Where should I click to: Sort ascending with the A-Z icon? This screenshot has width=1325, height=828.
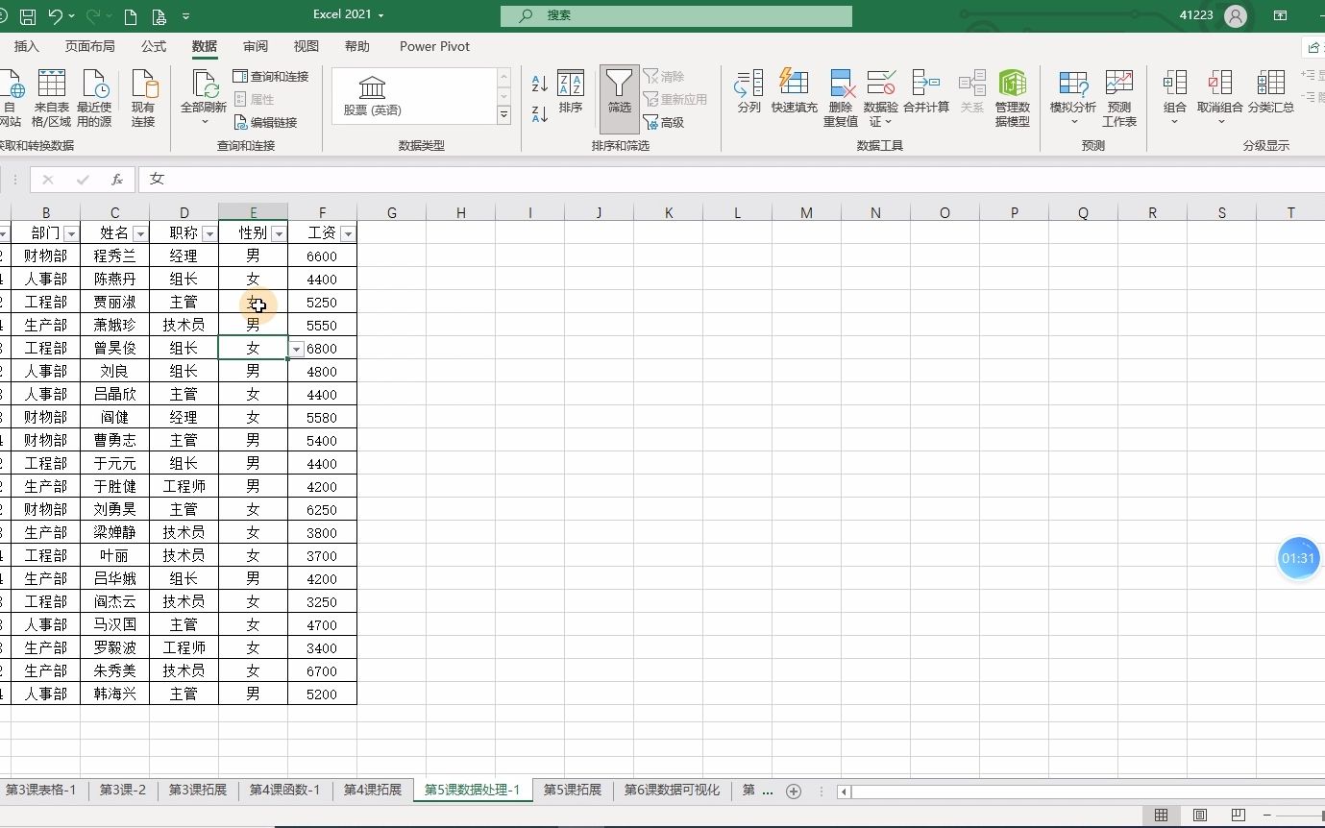coord(540,84)
